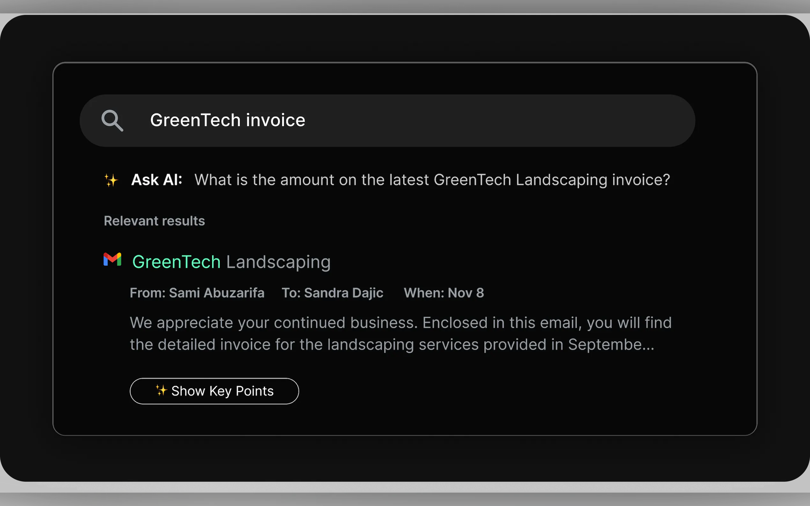Click the sparkle icon beside Ask AI

coord(111,180)
